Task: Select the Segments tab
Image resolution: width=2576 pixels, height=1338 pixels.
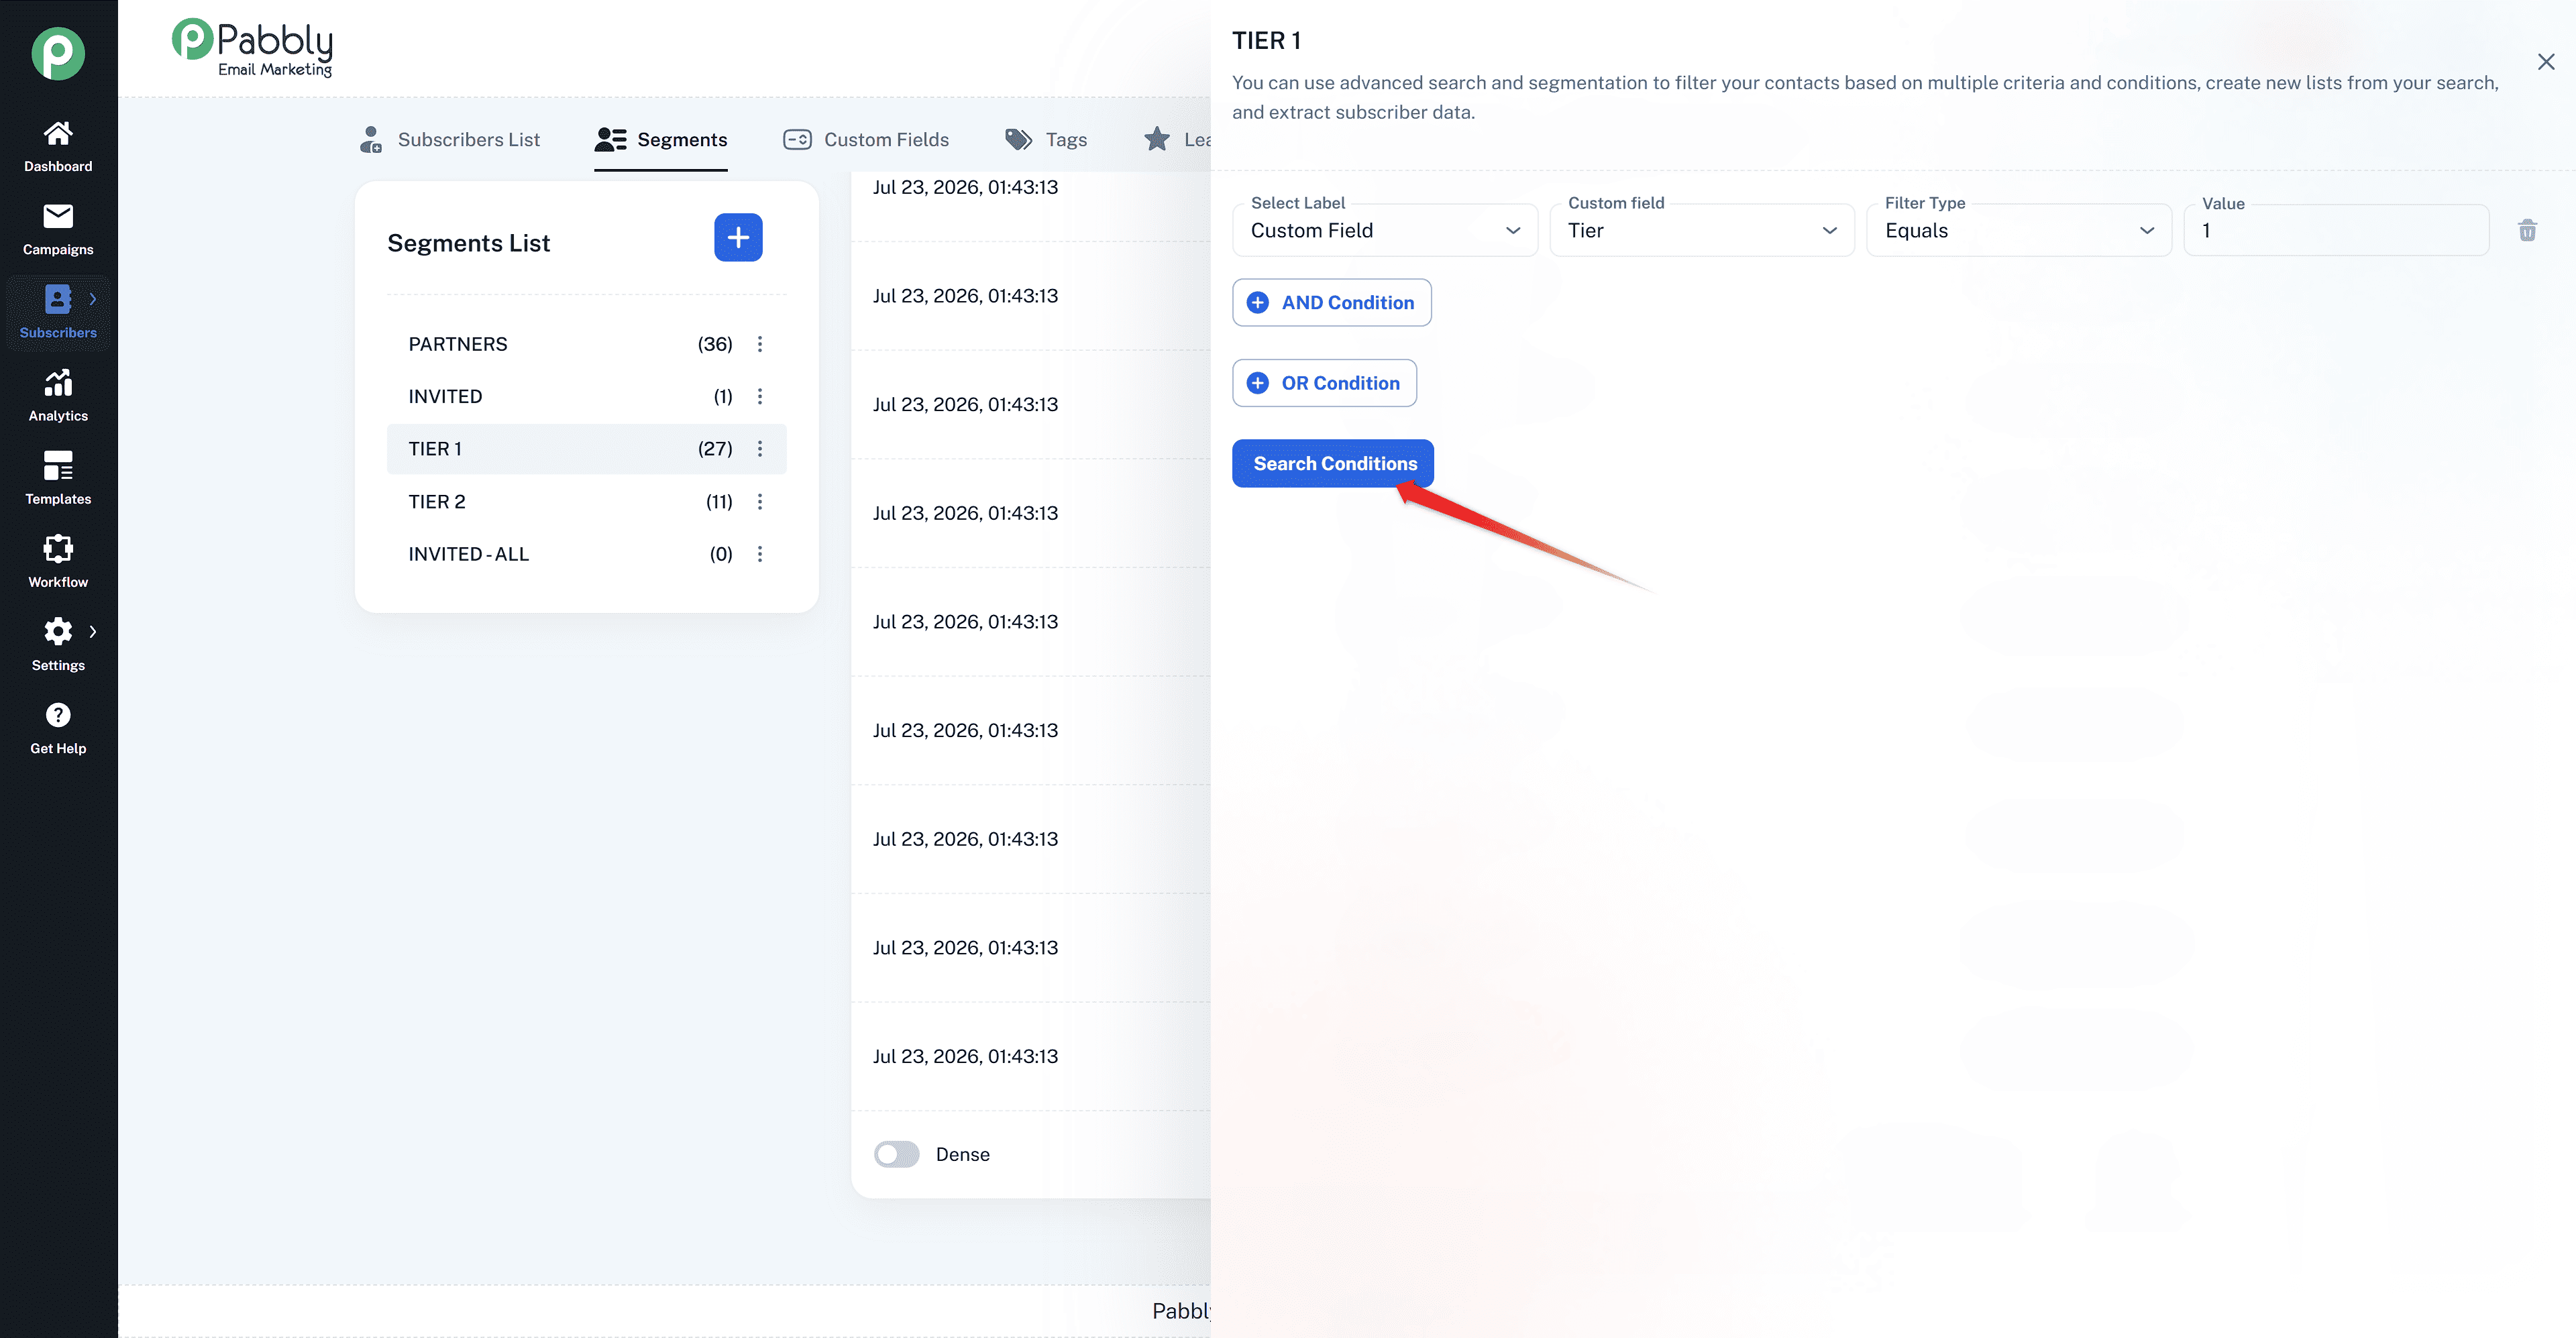Action: [x=661, y=140]
